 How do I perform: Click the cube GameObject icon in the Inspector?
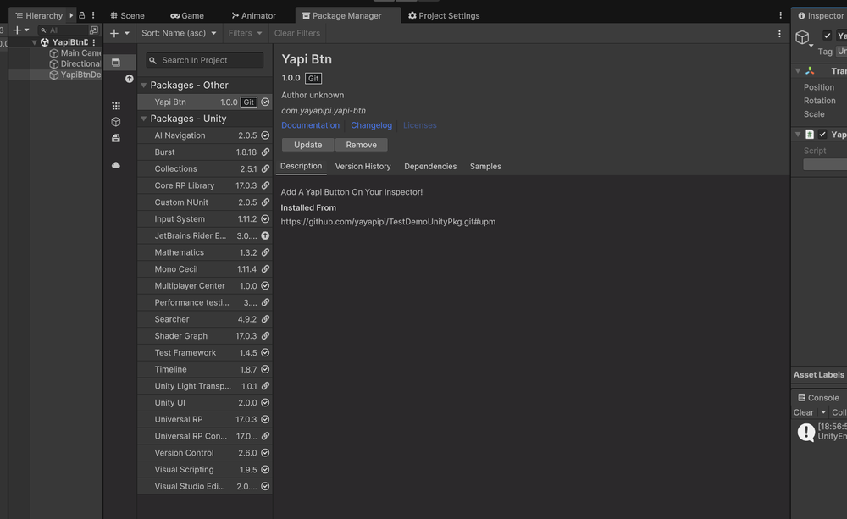coord(803,38)
